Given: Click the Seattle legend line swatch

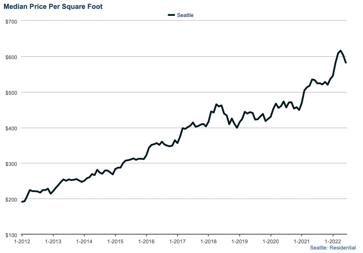Looking at the screenshot, I should pyautogui.click(x=171, y=15).
